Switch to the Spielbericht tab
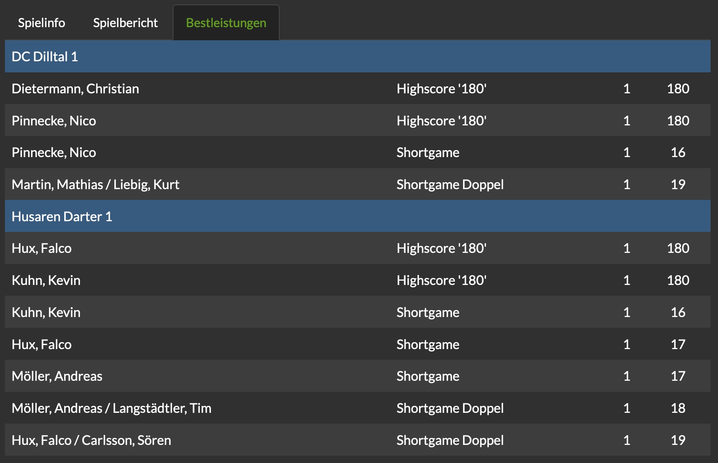 pos(125,23)
